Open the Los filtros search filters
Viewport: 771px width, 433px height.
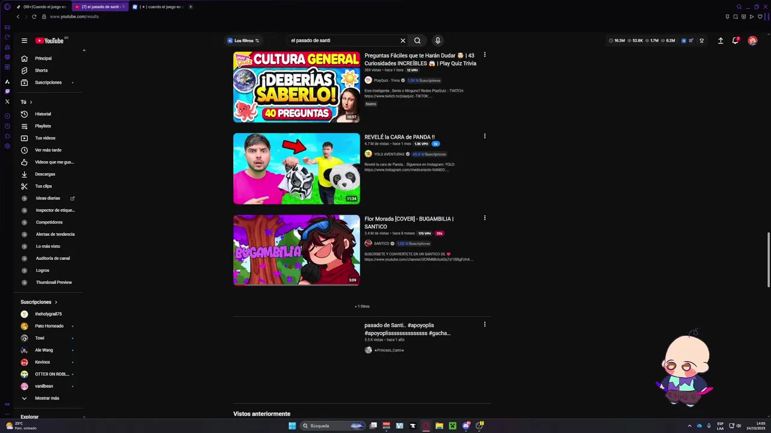243,40
